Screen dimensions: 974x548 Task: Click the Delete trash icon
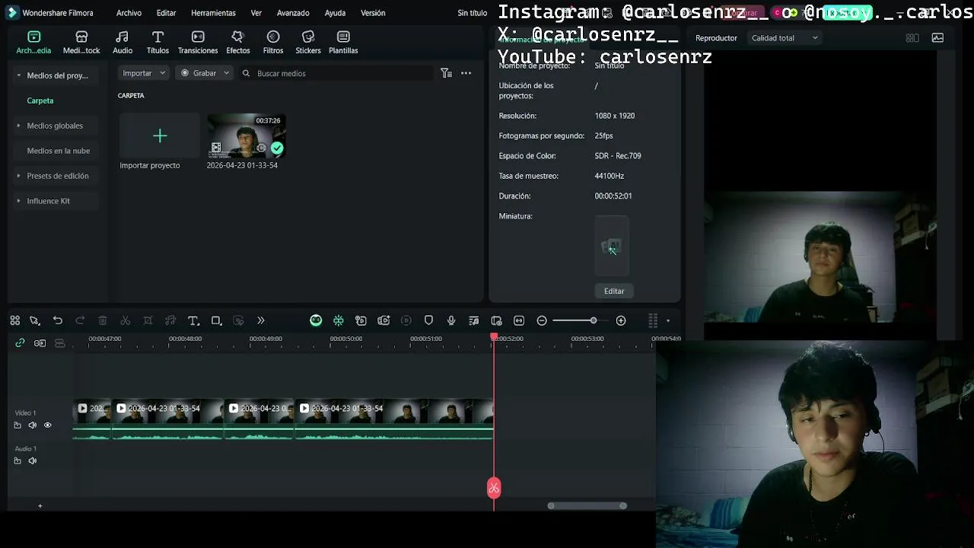(103, 321)
